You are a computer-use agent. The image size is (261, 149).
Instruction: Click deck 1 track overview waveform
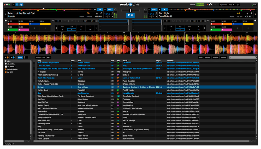tap(48, 10)
